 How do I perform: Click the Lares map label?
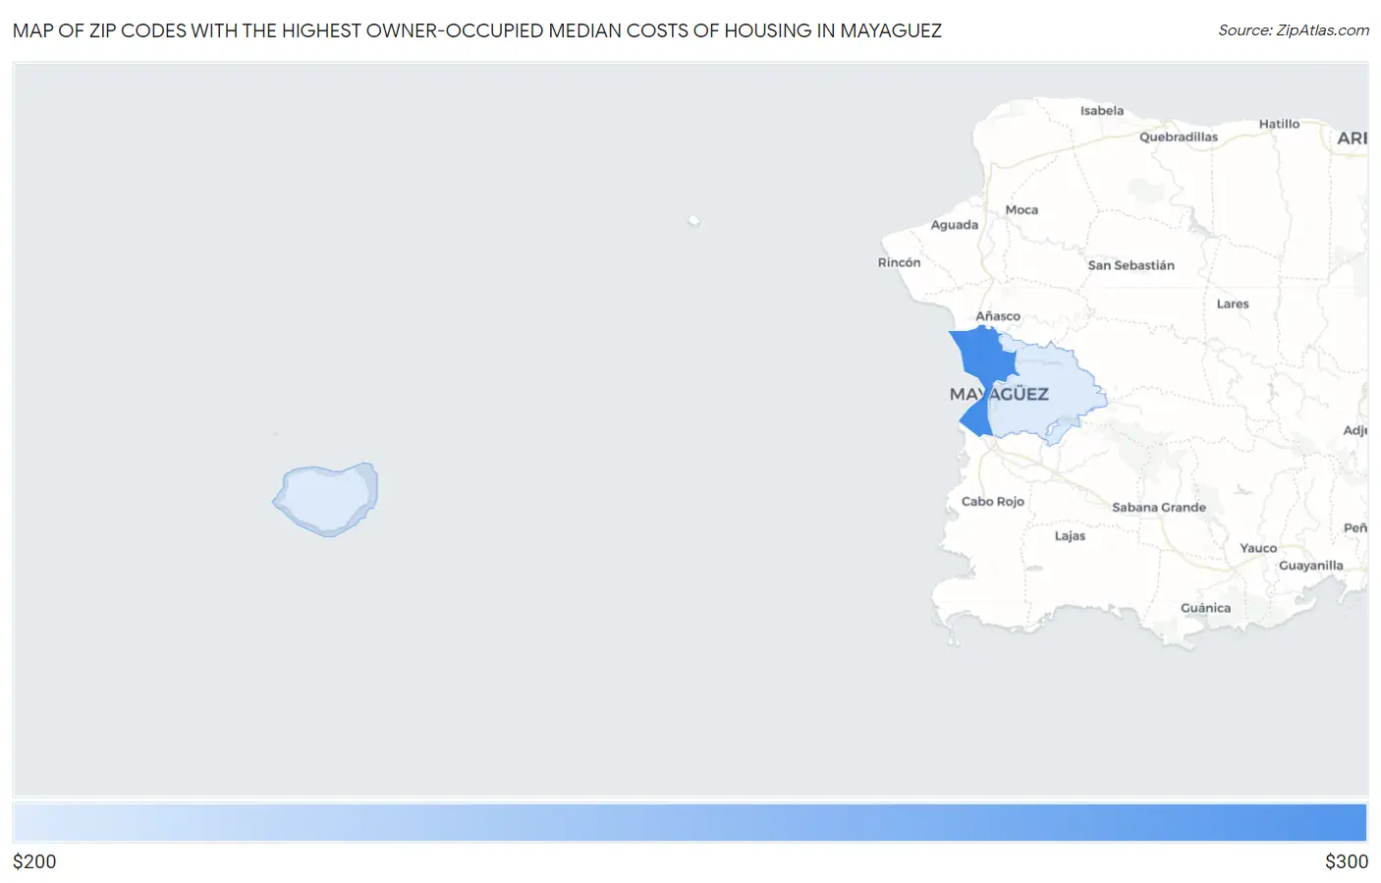(x=1233, y=304)
